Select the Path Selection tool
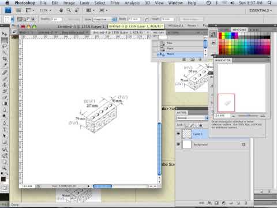 pyautogui.click(x=4, y=136)
